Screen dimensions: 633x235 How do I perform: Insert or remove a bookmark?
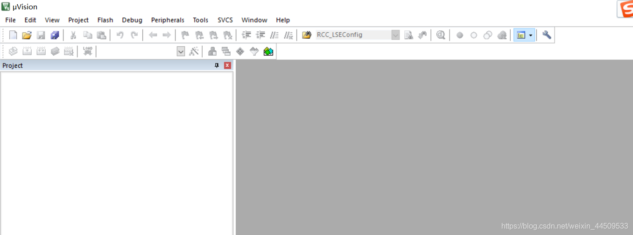(x=185, y=35)
